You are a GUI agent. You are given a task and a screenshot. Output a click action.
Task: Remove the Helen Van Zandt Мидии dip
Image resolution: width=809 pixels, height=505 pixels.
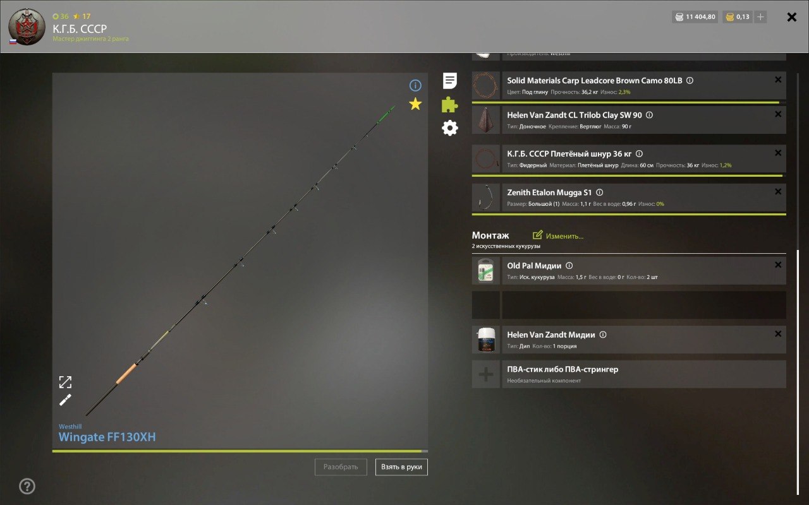tap(777, 333)
